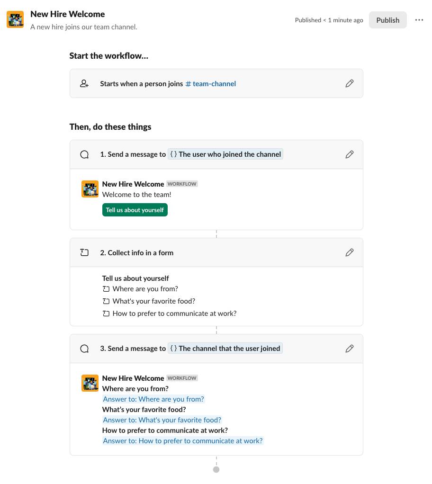Click pencil icon for step 1 message
This screenshot has height=484, width=432.
tap(350, 154)
